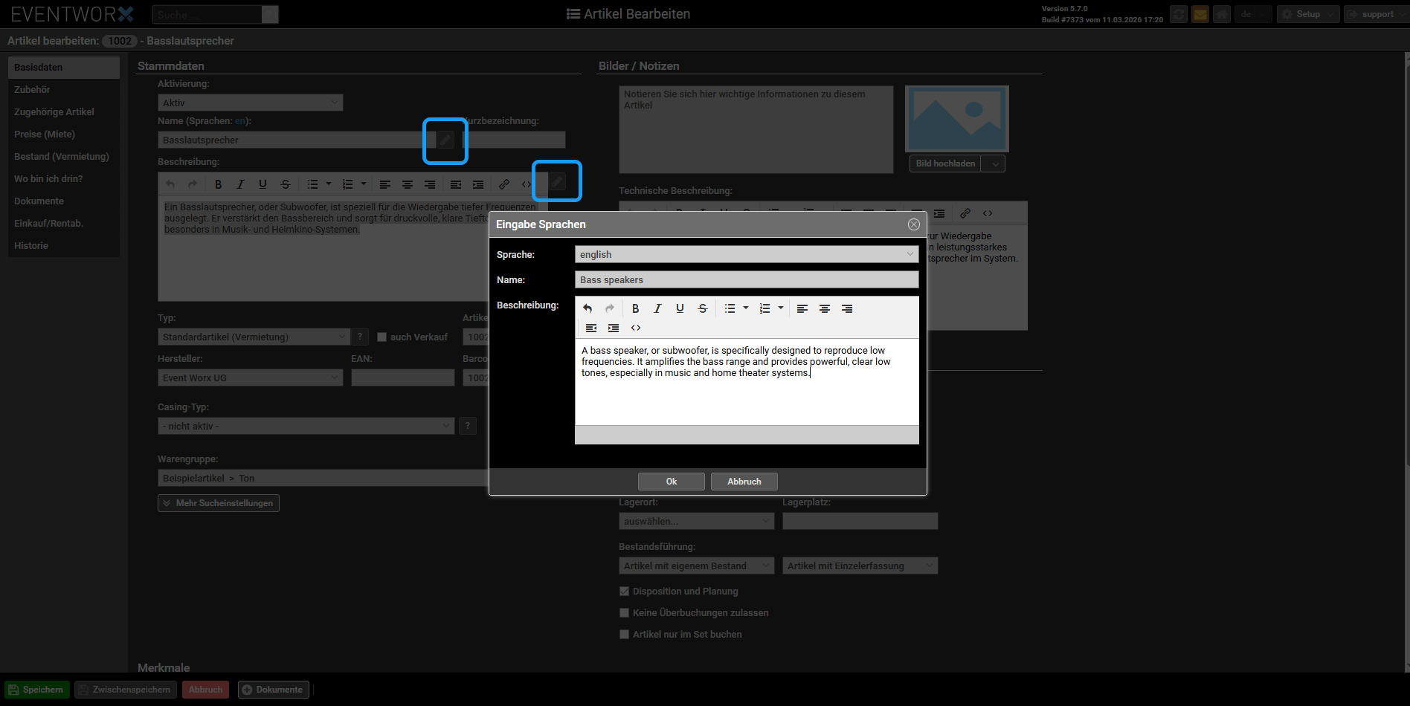Switch to the 'Preise (Miete)' section
This screenshot has width=1410, height=706.
45,135
